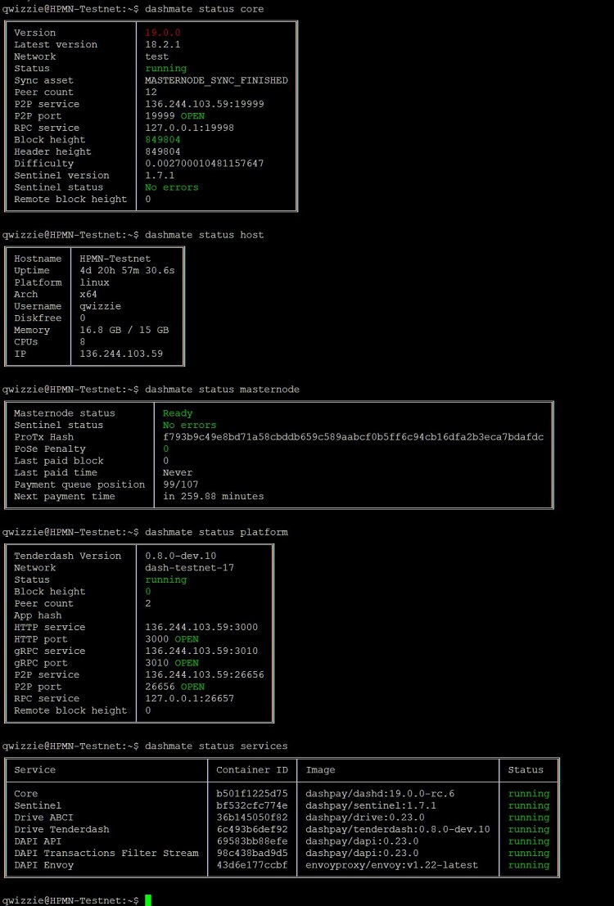Select platform RPC service 127.0.0.1:26657
The width and height of the screenshot is (614, 906).
point(190,698)
